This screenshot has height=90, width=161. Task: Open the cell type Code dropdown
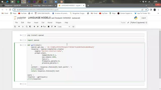[x=64, y=27]
